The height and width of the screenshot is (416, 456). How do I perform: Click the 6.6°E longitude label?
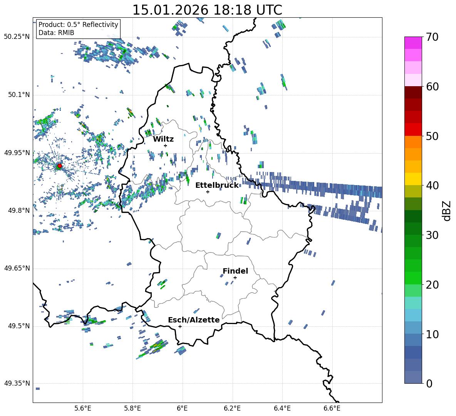coord(332,408)
